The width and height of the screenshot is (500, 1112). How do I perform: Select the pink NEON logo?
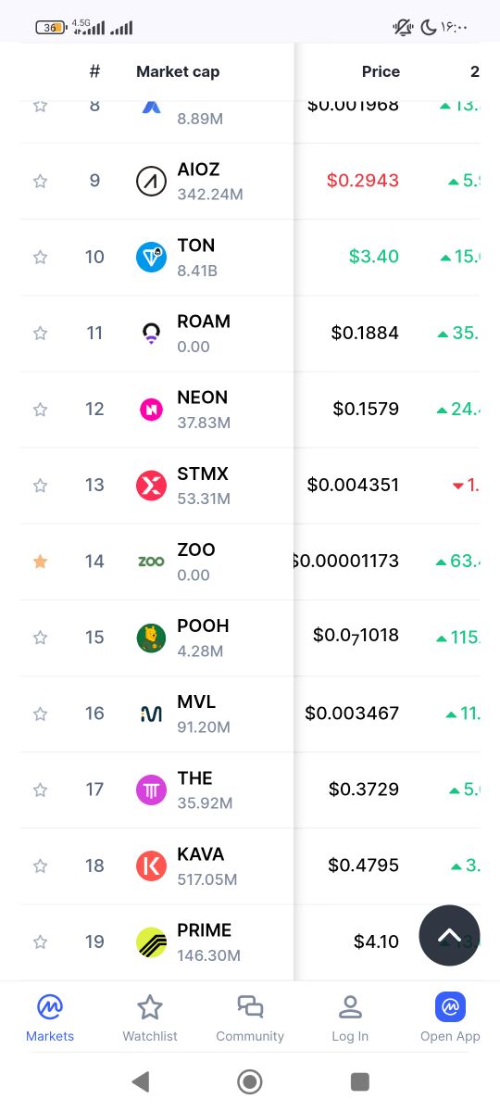151,410
